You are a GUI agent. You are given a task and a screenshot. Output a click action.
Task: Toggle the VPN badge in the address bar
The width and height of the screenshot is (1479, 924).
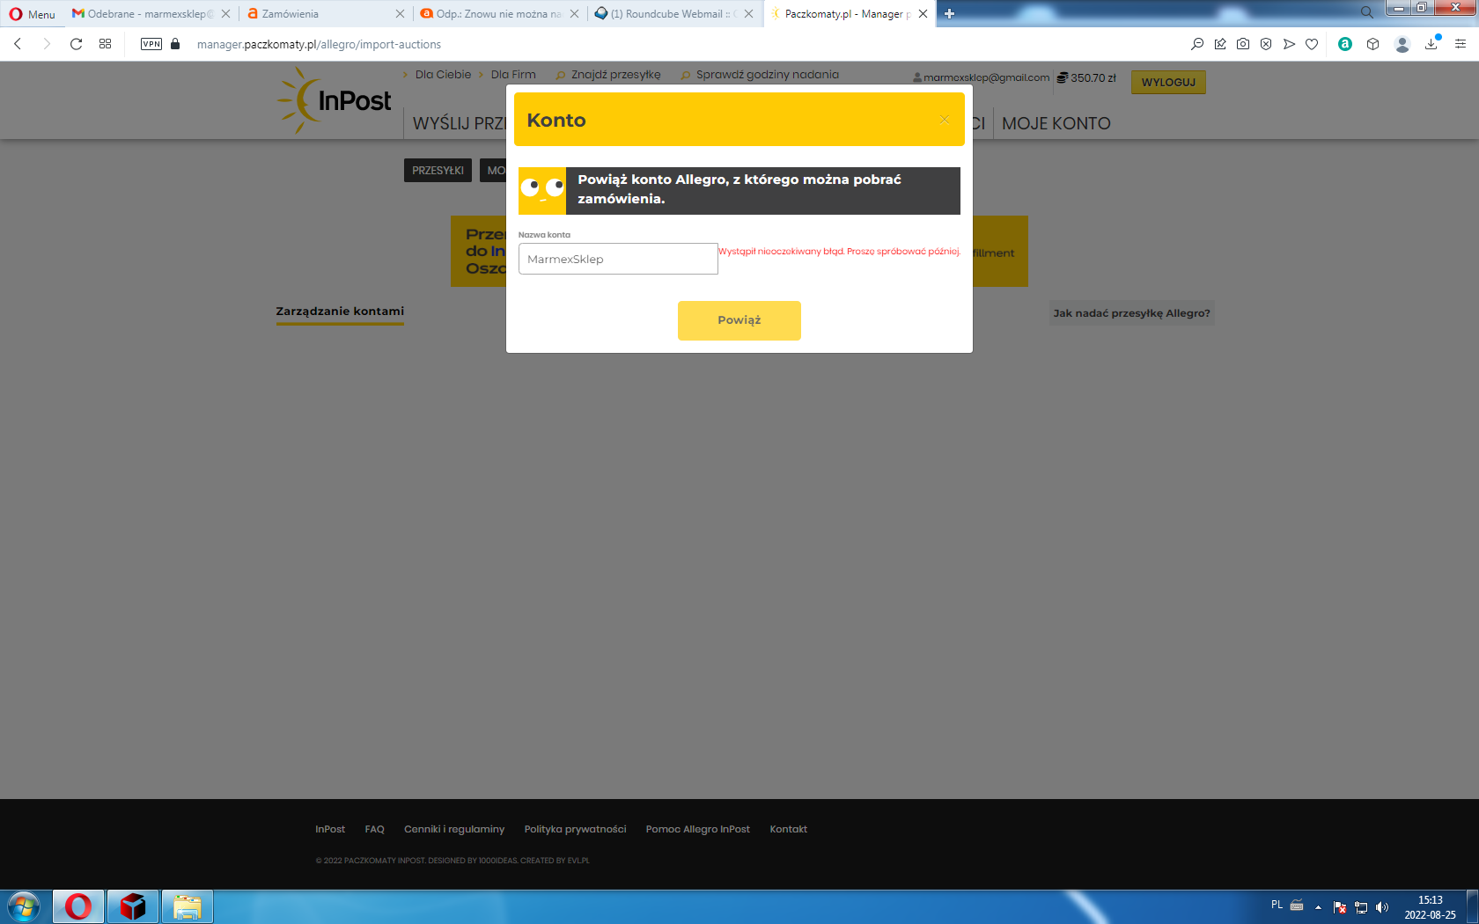pyautogui.click(x=151, y=44)
